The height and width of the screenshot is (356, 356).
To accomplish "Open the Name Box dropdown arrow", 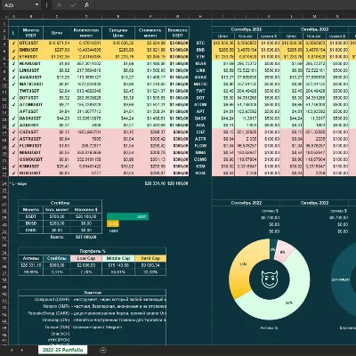I will 36,5.
